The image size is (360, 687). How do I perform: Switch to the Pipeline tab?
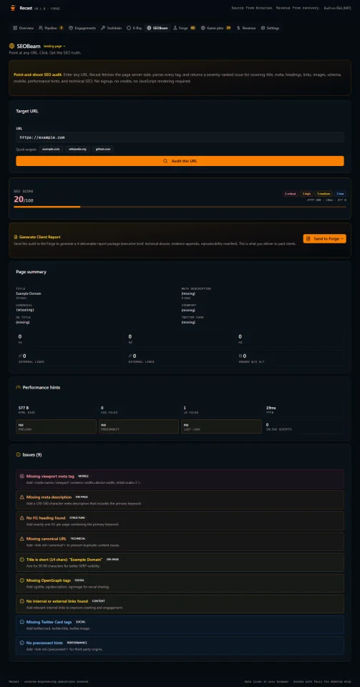pyautogui.click(x=51, y=28)
